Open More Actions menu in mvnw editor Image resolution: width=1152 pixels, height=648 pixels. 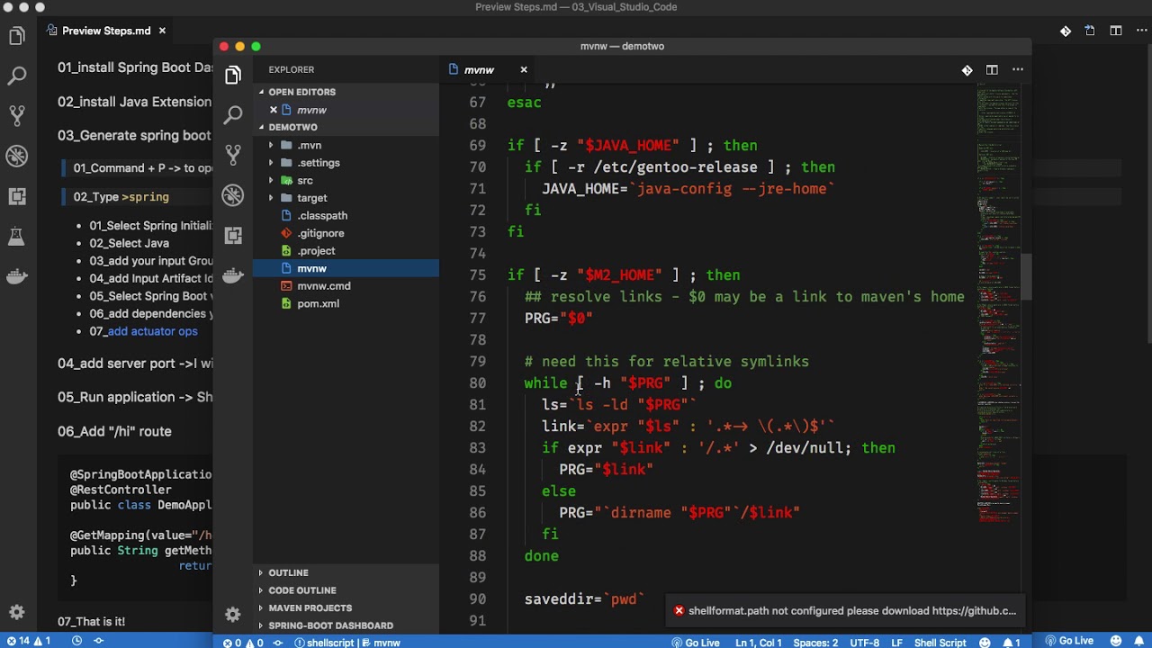1018,70
